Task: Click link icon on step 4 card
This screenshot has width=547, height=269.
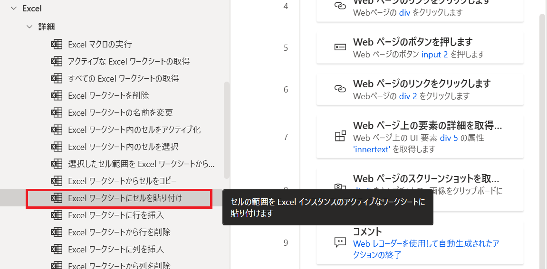Action: [x=340, y=6]
